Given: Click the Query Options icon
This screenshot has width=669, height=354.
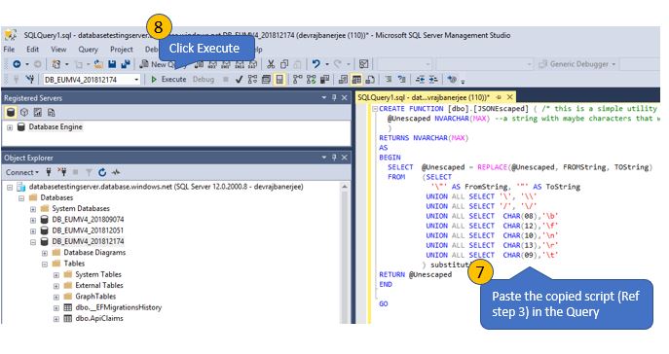Looking at the screenshot, I should pos(266,79).
